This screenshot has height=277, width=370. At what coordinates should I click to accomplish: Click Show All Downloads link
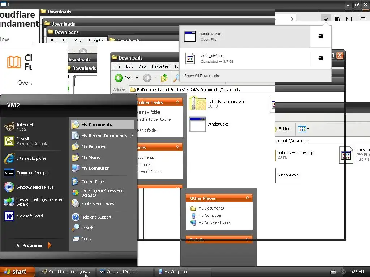(x=201, y=76)
